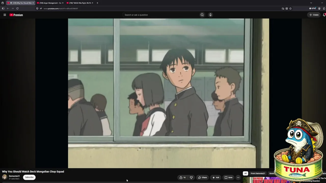326x183 pixels.
Task: Click the install/download icon in address bar
Action: [287, 8]
